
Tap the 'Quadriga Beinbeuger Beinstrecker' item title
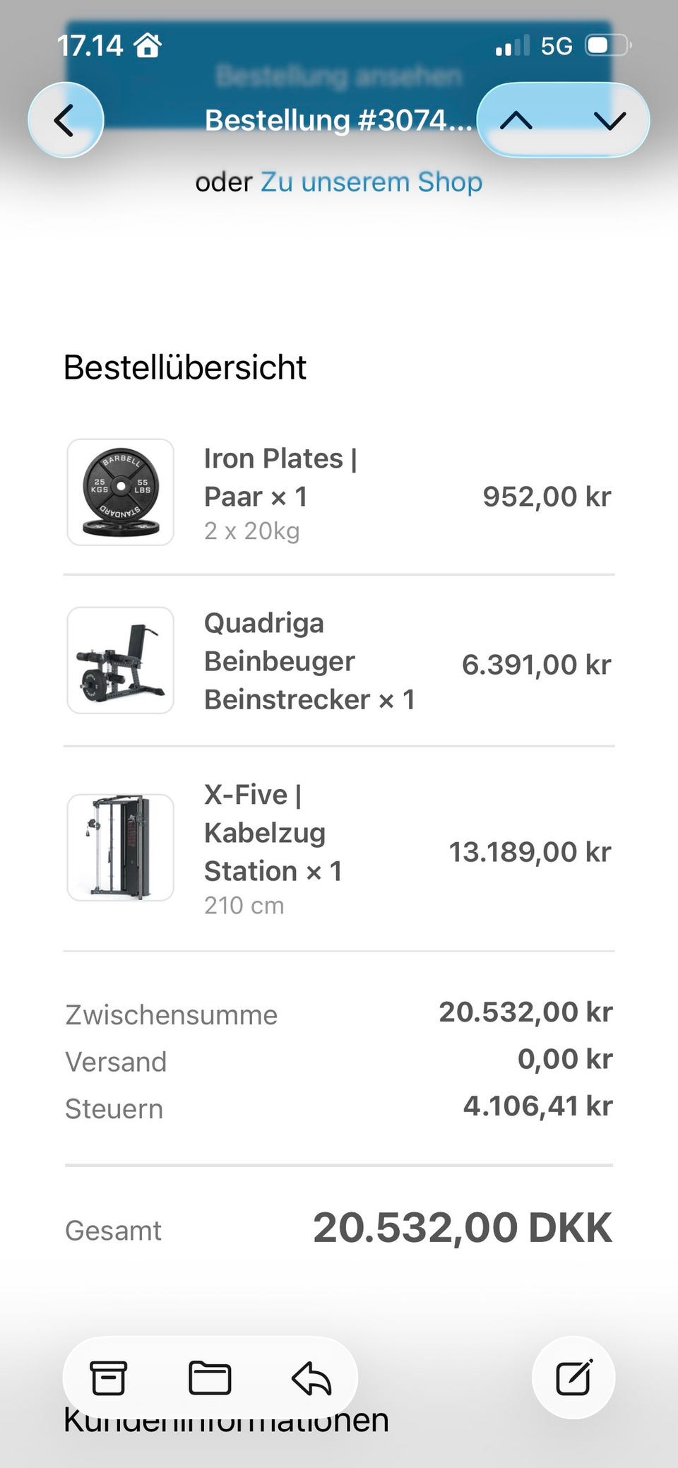(309, 661)
